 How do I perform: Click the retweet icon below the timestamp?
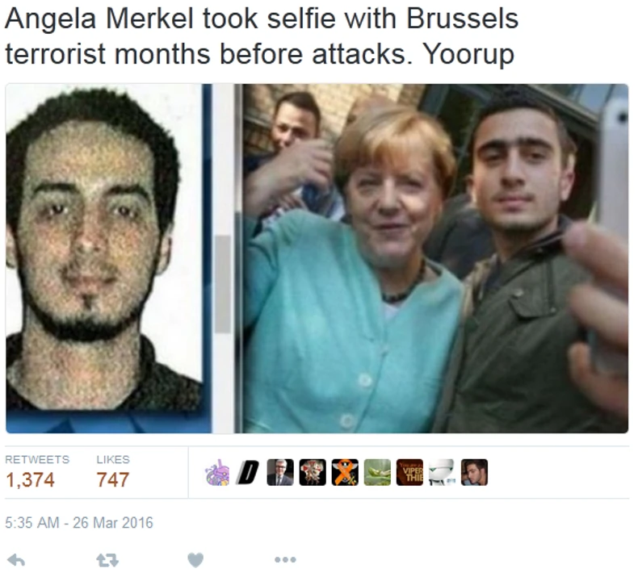[107, 561]
